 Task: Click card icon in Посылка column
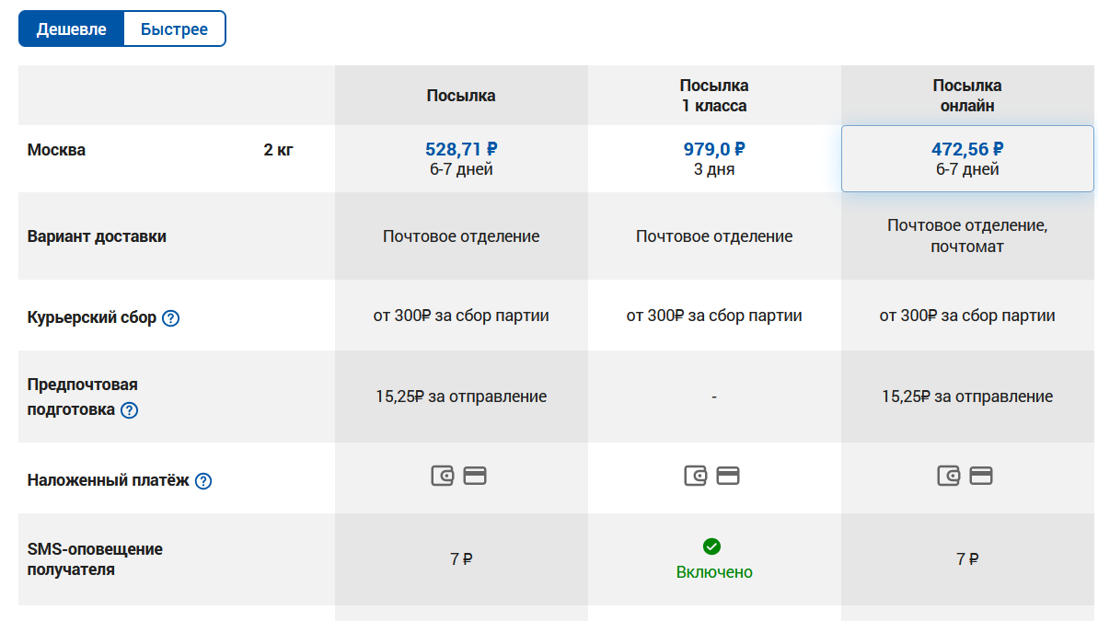(475, 476)
